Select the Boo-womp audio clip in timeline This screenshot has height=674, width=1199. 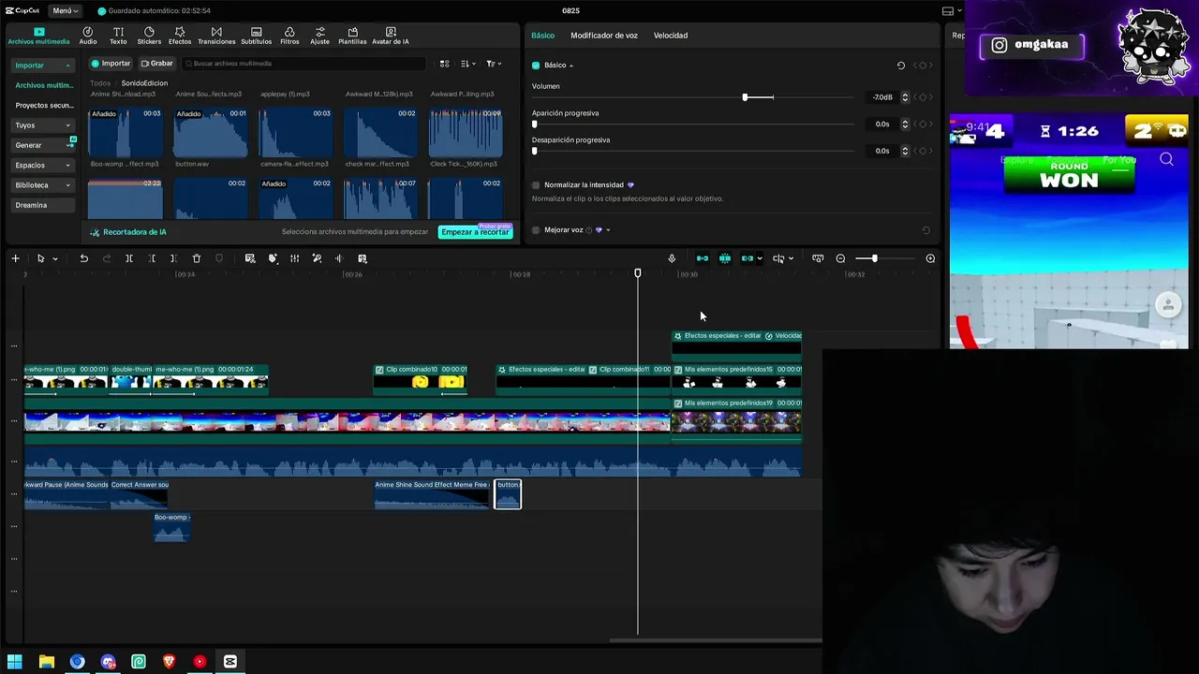click(x=171, y=527)
